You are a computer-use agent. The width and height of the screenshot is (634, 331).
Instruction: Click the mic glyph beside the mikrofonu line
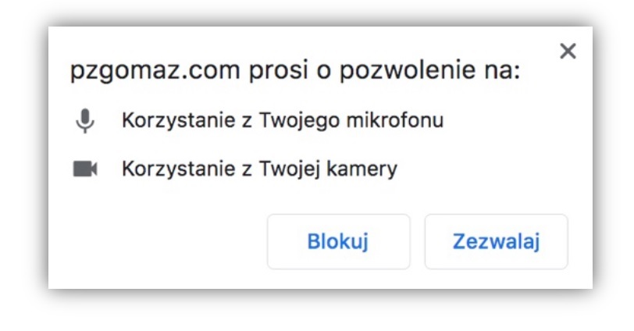click(x=85, y=121)
